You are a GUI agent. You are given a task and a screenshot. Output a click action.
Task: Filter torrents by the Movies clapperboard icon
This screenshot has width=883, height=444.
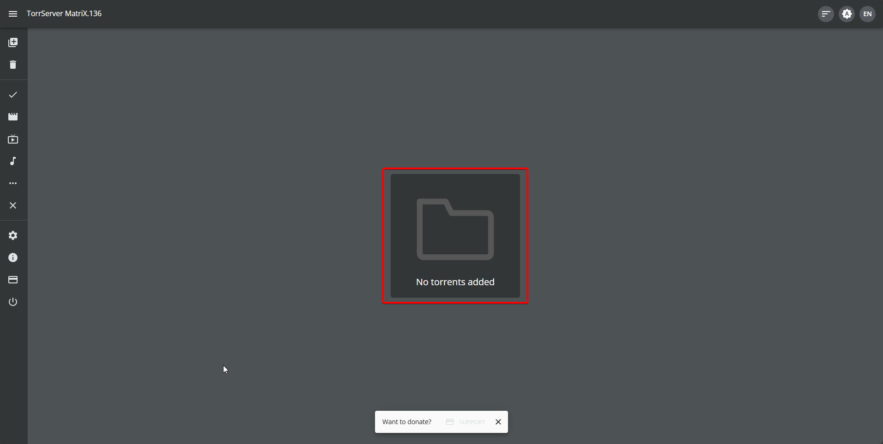tap(13, 117)
